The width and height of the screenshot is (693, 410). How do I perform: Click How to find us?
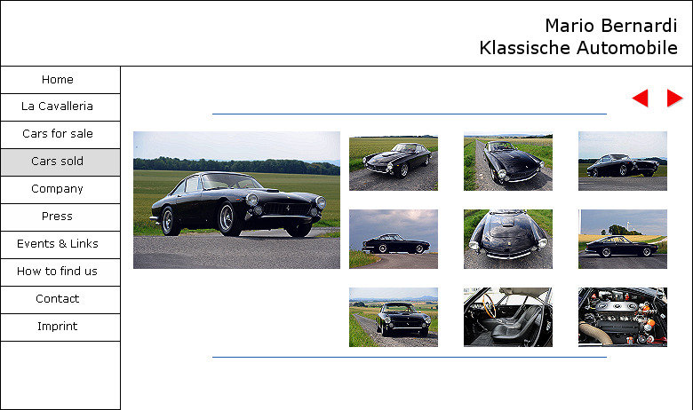60,272
